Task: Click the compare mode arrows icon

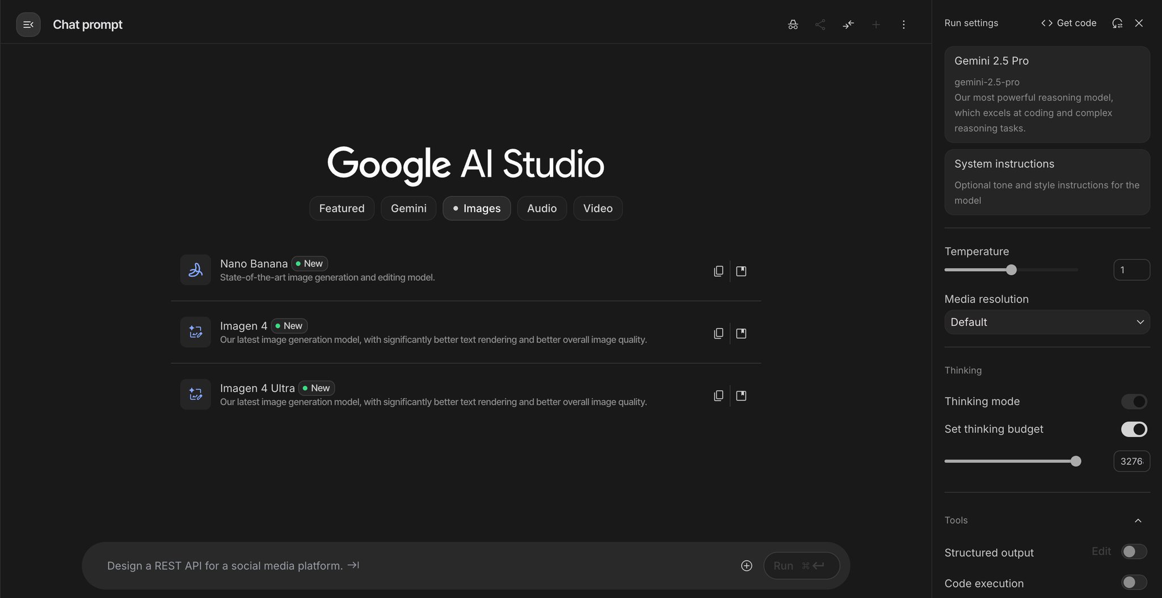Action: pyautogui.click(x=848, y=24)
